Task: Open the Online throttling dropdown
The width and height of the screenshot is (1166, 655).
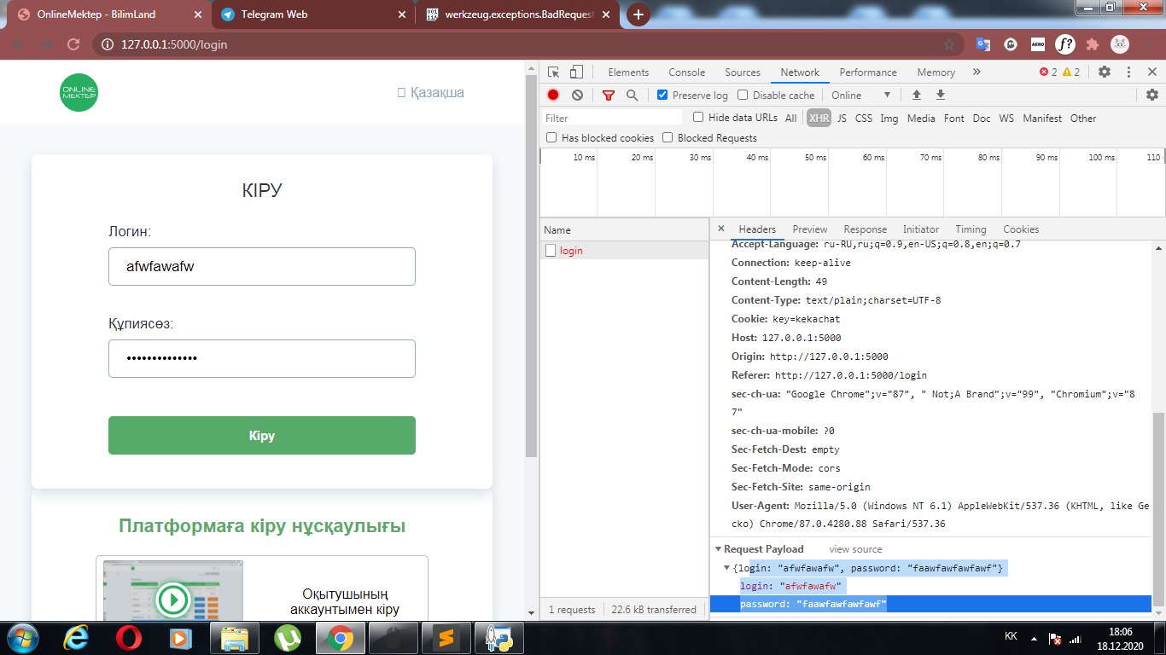Action: pyautogui.click(x=860, y=96)
